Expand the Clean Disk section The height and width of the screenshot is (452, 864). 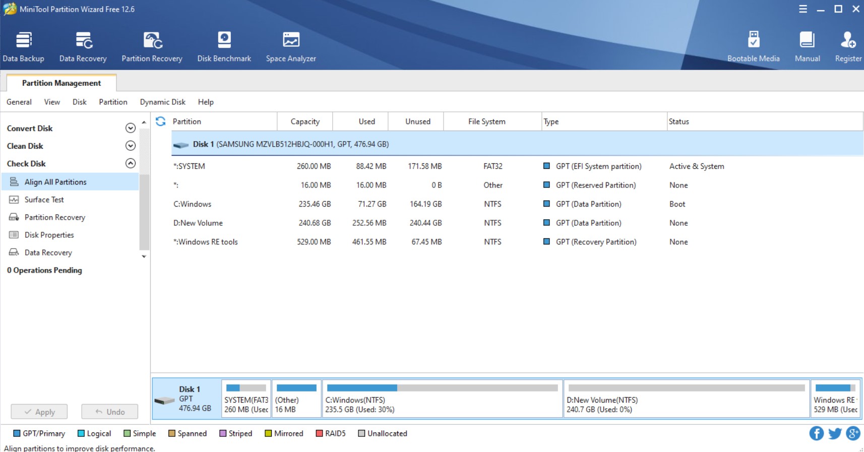[131, 146]
